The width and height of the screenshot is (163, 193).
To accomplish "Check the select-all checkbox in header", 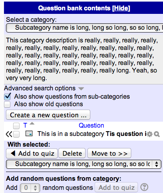I will pyautogui.click(x=16, y=126).
